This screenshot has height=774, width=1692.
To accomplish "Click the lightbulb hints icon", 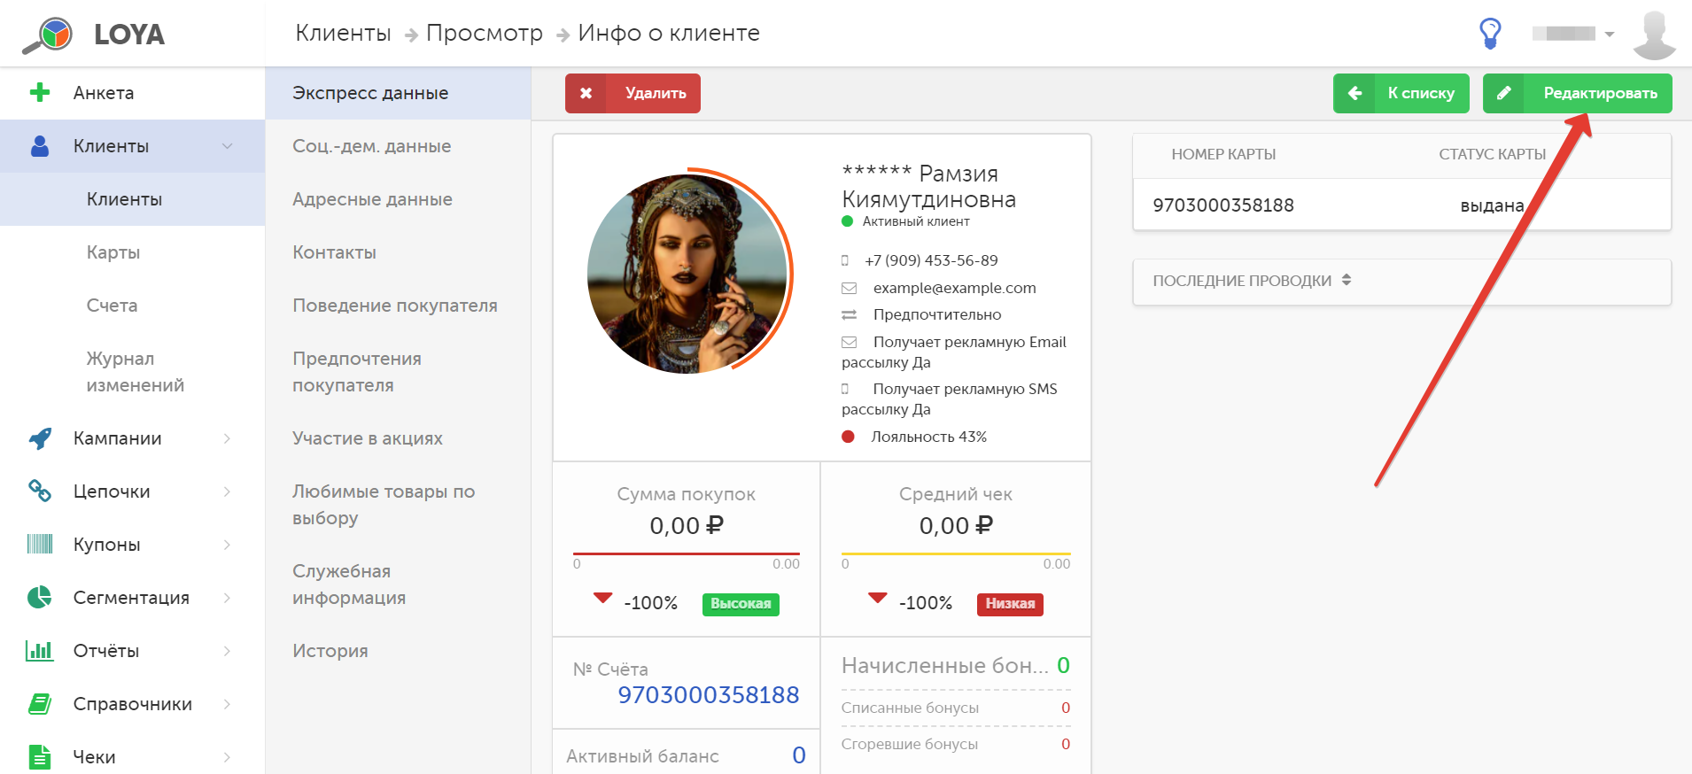I will (1491, 34).
